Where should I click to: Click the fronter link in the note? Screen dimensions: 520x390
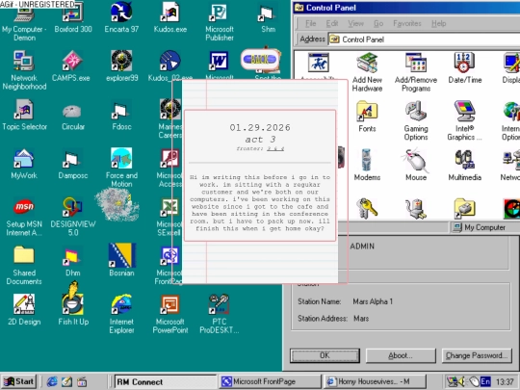click(x=275, y=148)
